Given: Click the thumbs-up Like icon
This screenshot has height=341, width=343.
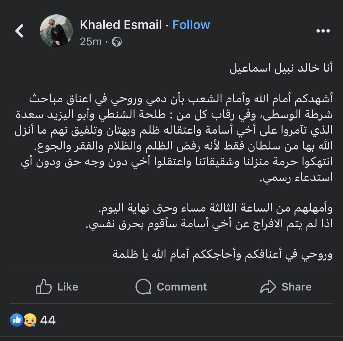Looking at the screenshot, I should tap(44, 287).
